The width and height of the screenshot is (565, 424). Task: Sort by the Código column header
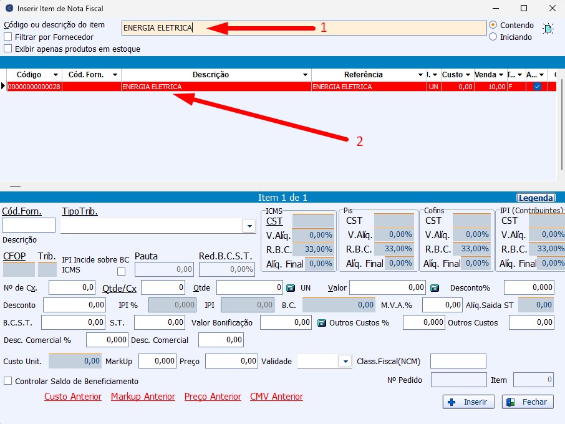coord(29,75)
